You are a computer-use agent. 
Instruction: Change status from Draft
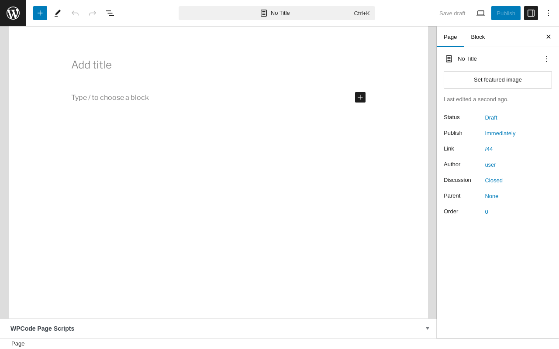click(x=491, y=117)
